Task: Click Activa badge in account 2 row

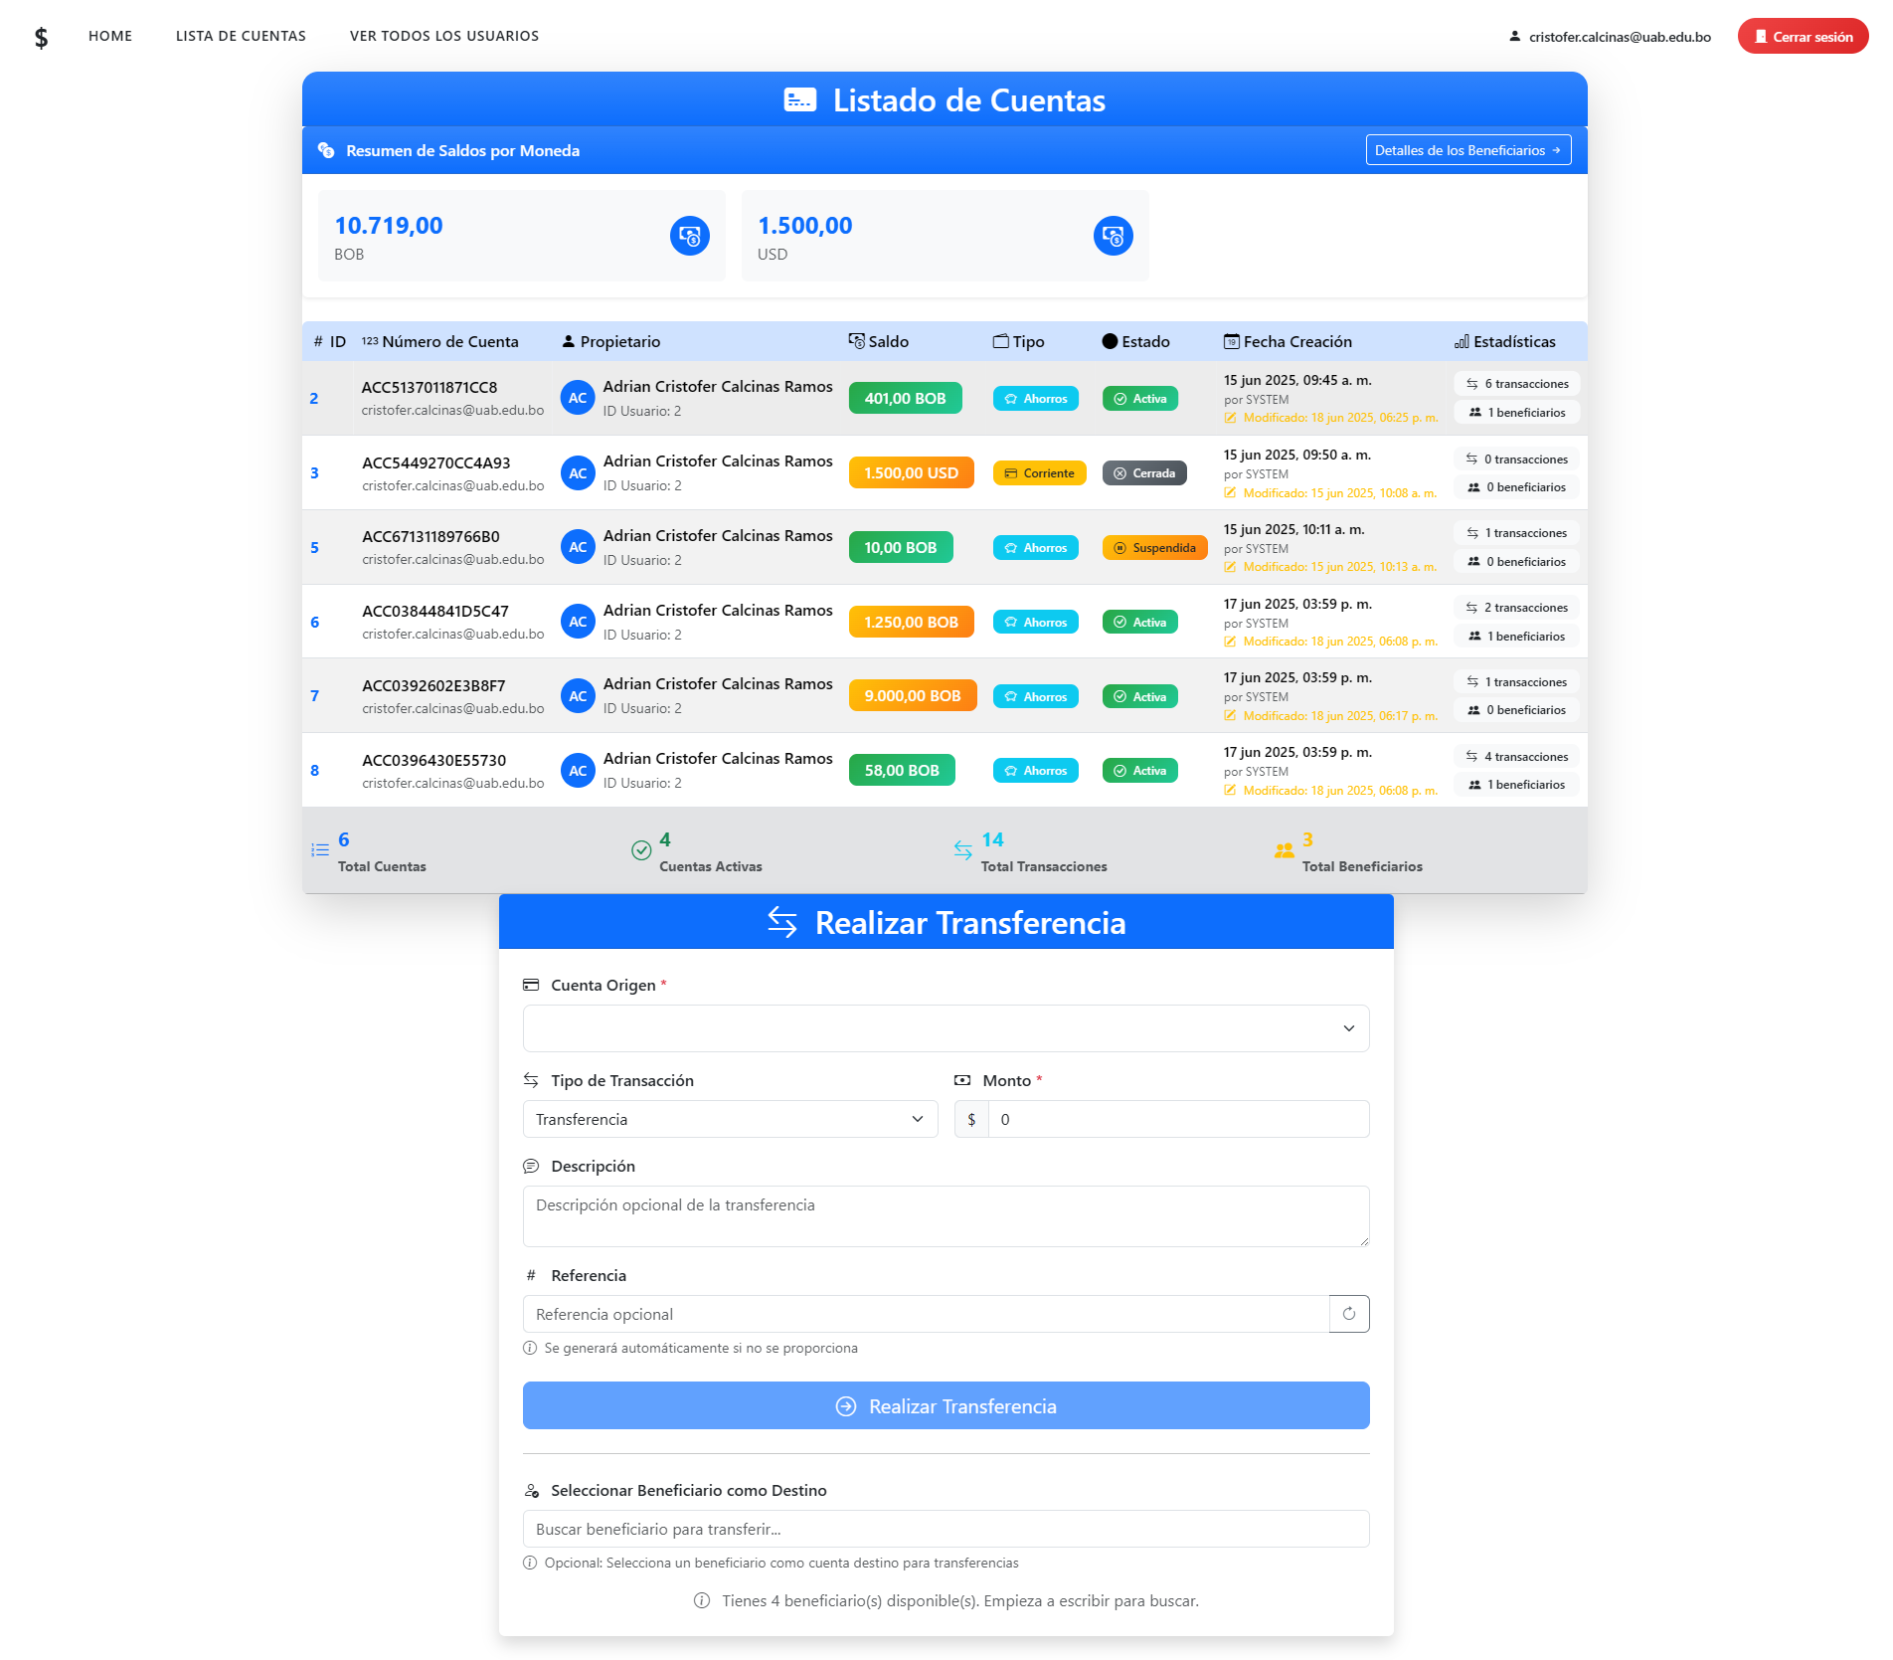Action: click(1139, 399)
